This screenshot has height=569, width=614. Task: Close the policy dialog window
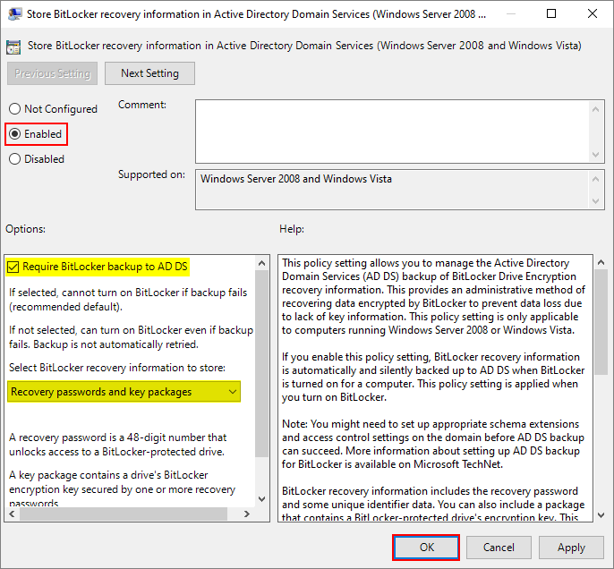pos(593,13)
